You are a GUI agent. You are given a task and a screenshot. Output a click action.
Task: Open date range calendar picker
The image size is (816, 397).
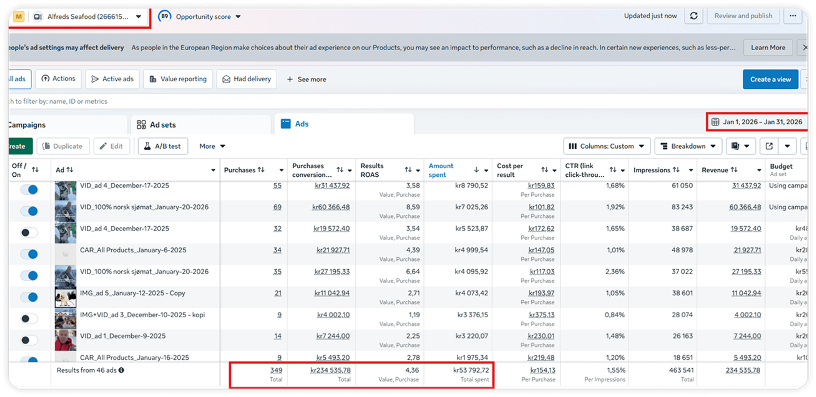[x=757, y=122]
